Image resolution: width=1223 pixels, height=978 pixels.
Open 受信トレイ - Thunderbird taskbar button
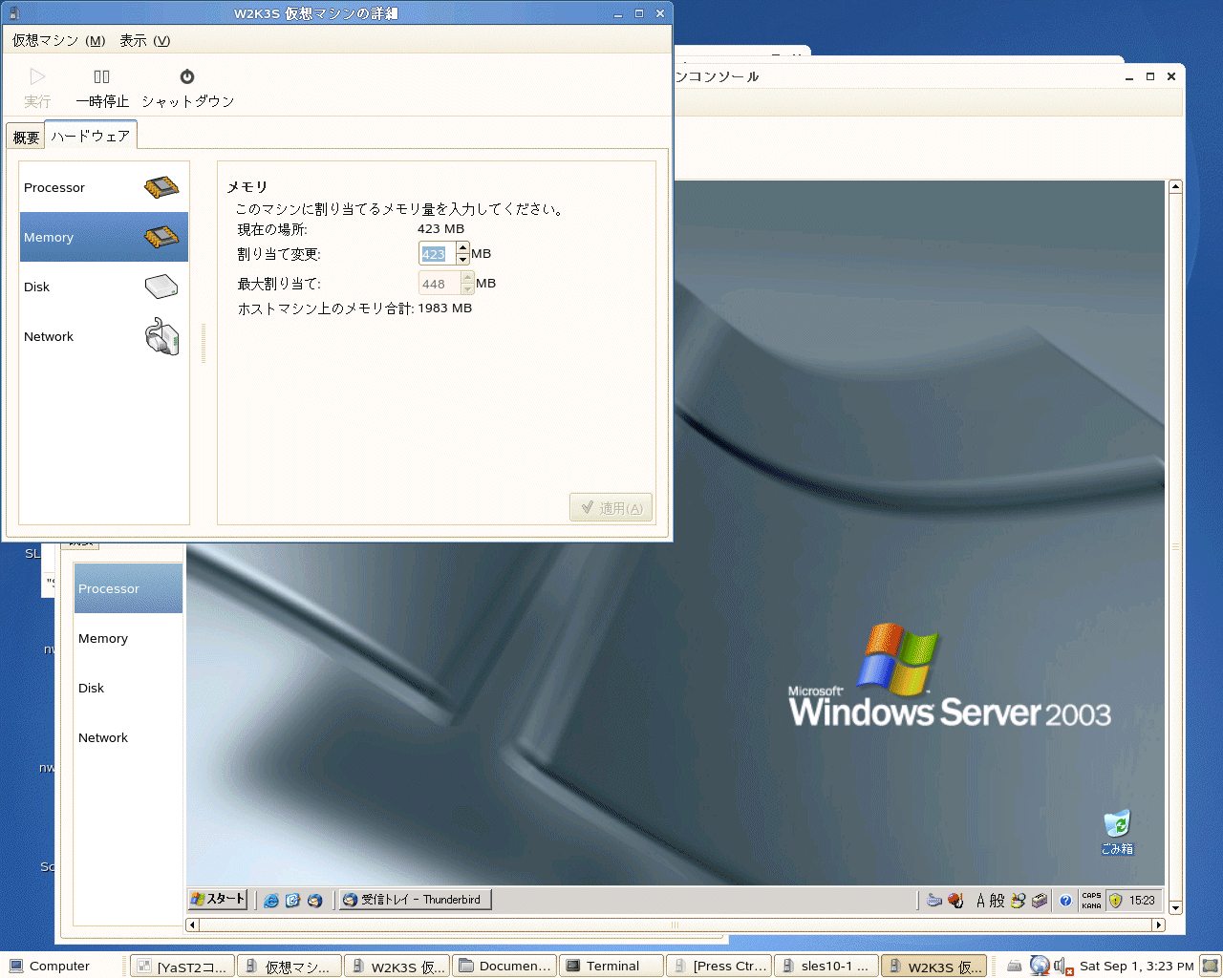[x=416, y=900]
